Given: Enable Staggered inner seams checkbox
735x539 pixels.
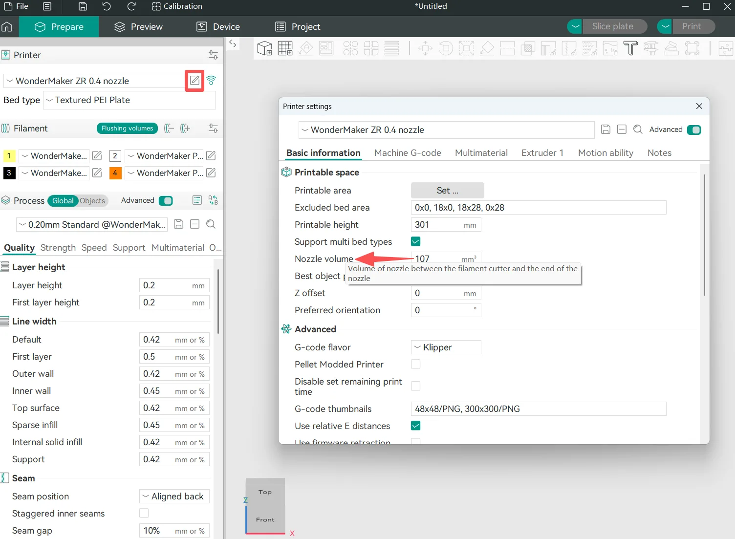Looking at the screenshot, I should (144, 513).
